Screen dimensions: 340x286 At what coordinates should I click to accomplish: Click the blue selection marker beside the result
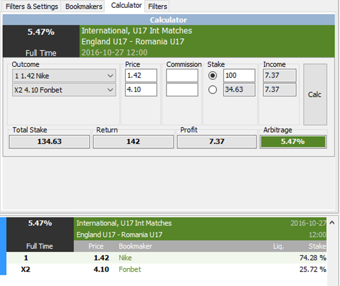pyautogui.click(x=3, y=246)
